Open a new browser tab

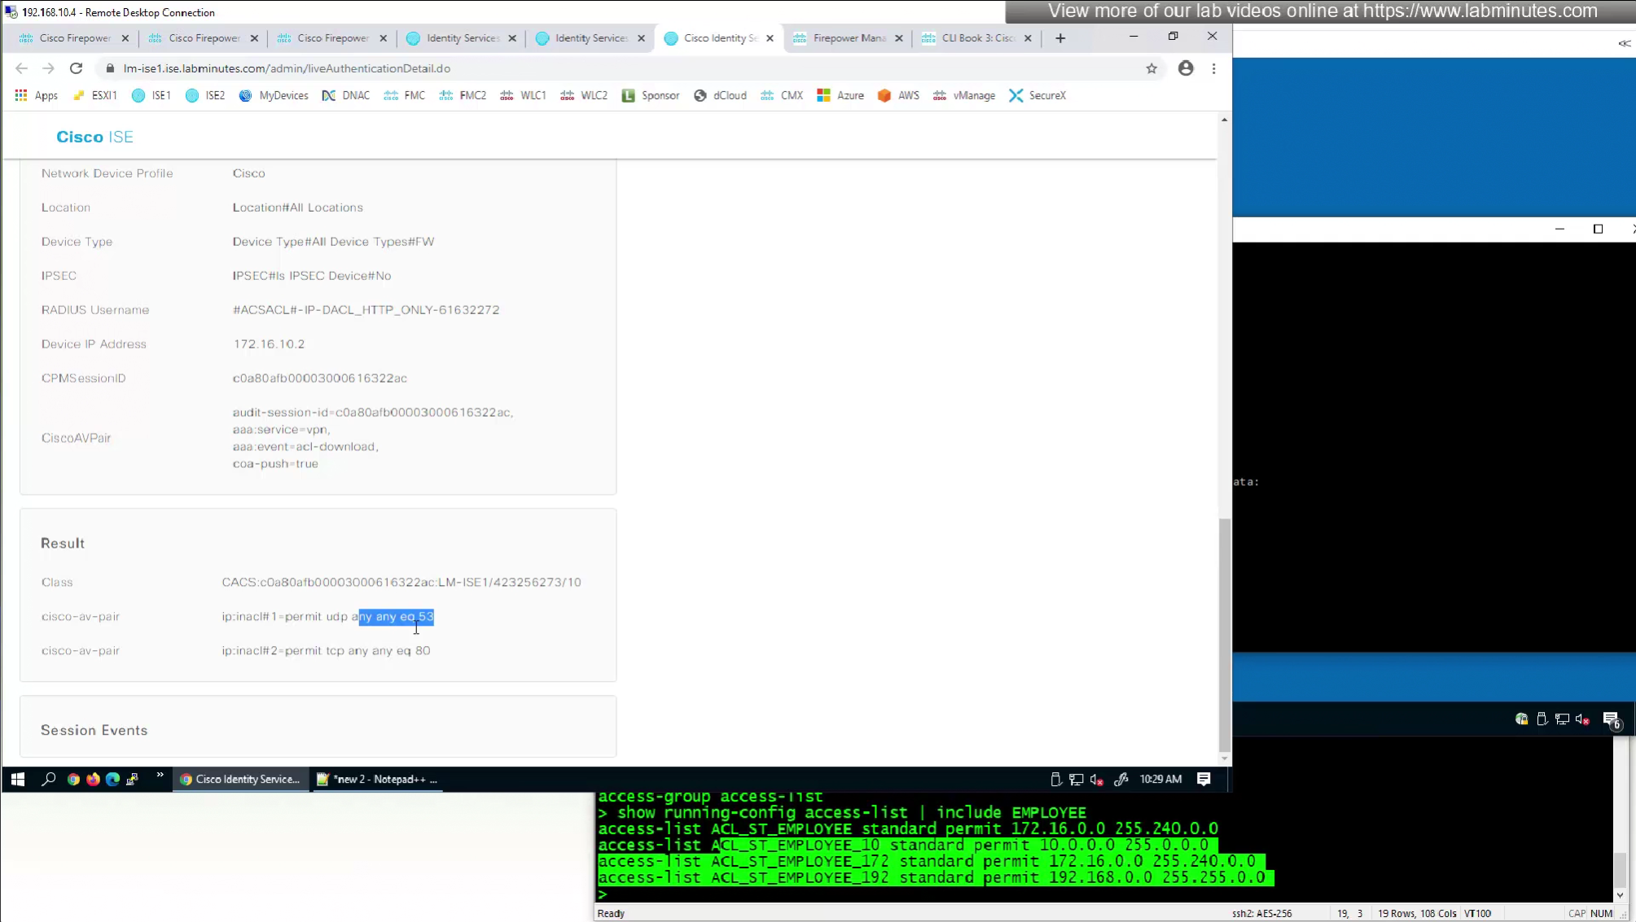tap(1059, 38)
